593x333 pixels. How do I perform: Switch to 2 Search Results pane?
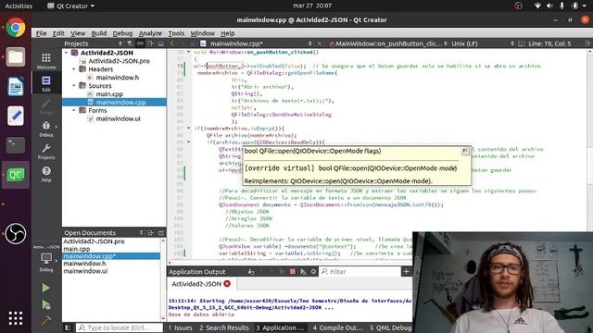[224, 327]
